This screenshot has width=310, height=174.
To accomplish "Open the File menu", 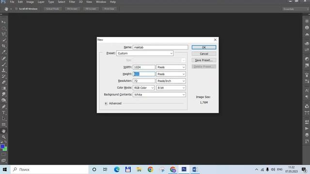I will point(12,2).
